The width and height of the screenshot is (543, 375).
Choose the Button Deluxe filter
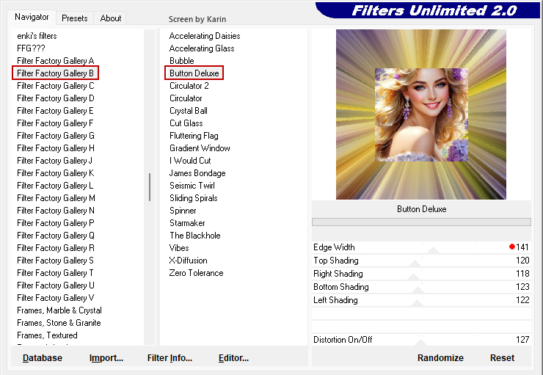(194, 73)
